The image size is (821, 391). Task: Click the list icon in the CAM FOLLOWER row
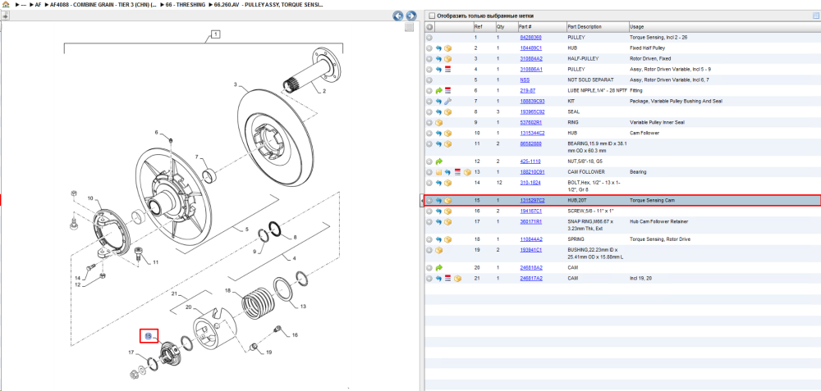click(x=457, y=172)
